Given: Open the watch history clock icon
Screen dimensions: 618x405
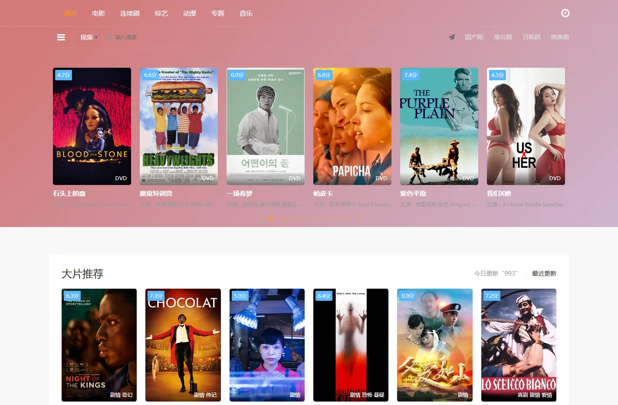Looking at the screenshot, I should (565, 13).
